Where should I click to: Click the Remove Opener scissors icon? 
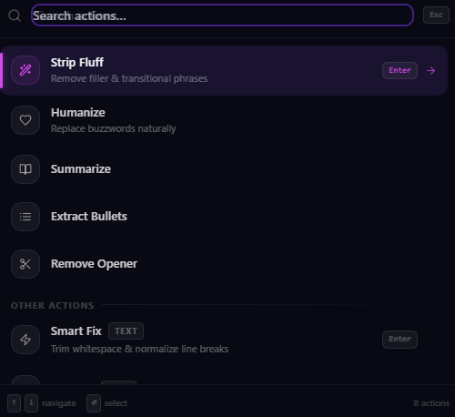point(25,264)
